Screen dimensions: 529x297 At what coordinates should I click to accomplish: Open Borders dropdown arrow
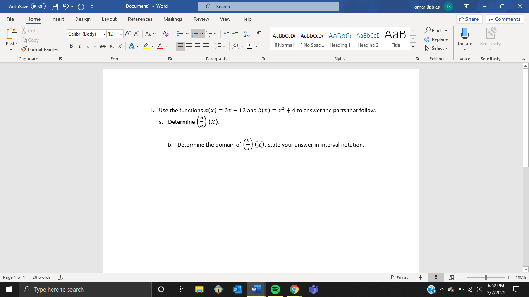pyautogui.click(x=256, y=46)
